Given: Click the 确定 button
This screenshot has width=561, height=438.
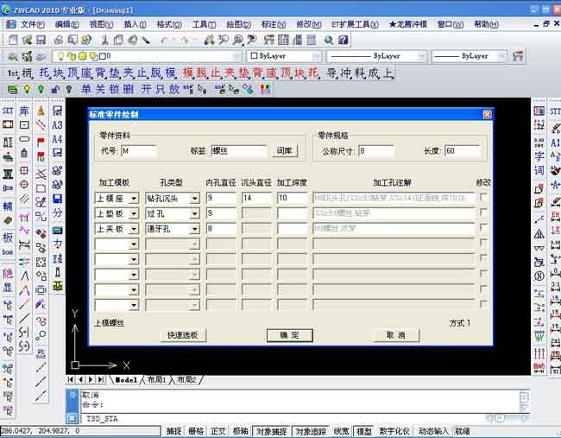Looking at the screenshot, I should (x=284, y=335).
